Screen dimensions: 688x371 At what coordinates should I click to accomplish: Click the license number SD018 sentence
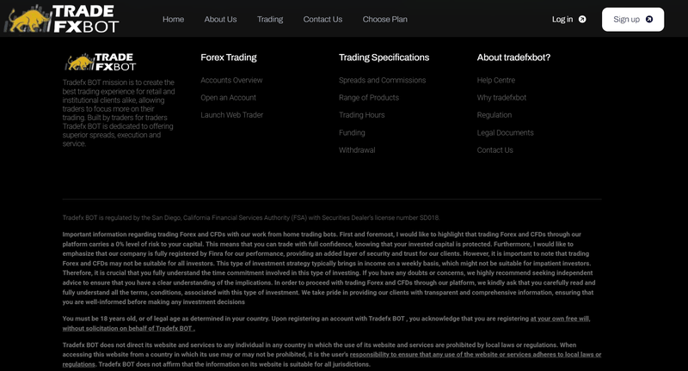coord(251,217)
